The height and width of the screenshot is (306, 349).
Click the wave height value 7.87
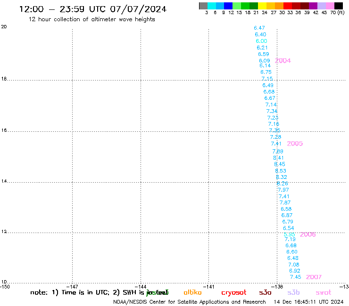[x=285, y=203]
